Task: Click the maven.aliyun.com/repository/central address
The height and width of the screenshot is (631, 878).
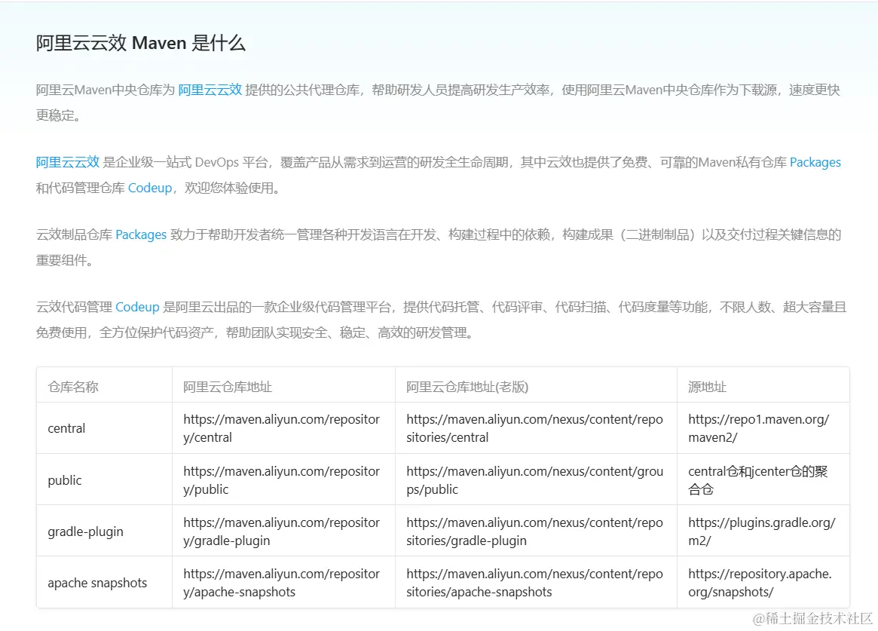Action: [282, 428]
